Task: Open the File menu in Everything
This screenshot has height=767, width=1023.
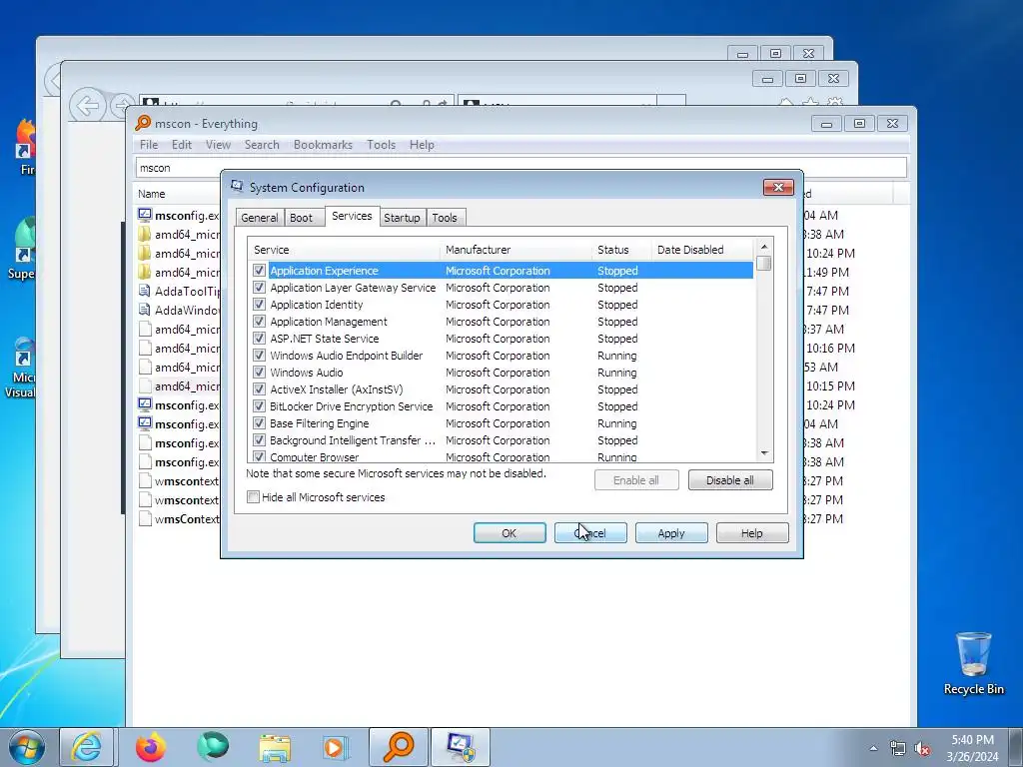Action: coord(149,145)
